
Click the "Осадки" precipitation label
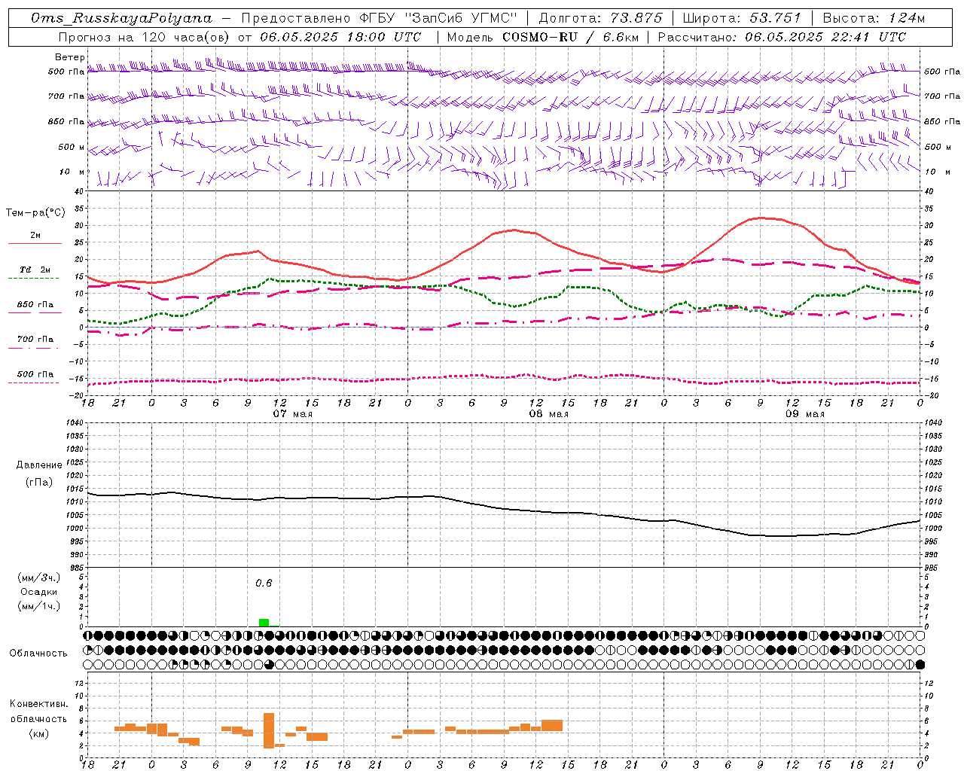38,592
